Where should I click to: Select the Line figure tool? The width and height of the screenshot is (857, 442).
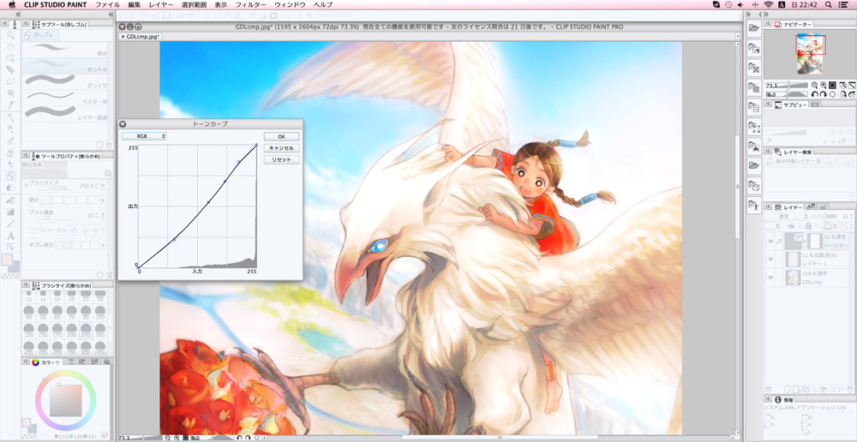pos(10,224)
